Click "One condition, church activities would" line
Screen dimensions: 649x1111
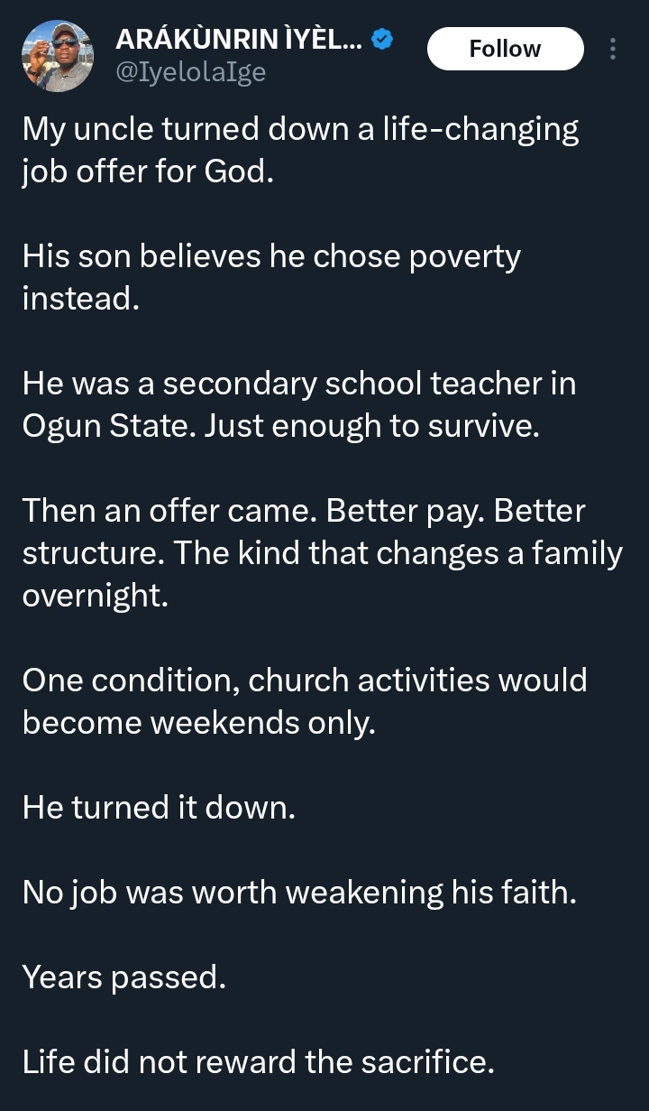pos(305,680)
